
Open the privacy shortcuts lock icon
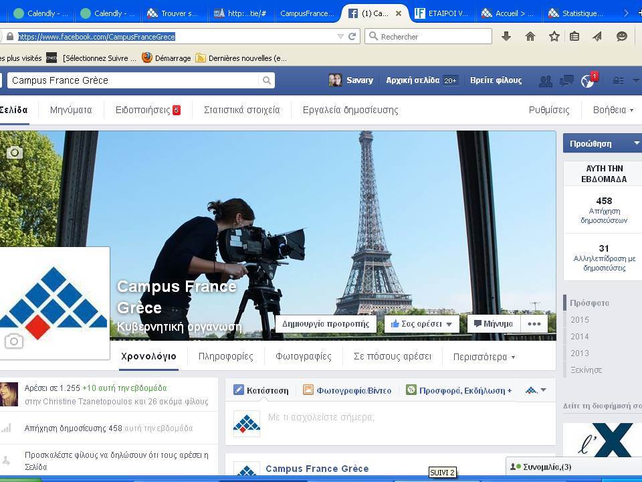click(x=618, y=81)
